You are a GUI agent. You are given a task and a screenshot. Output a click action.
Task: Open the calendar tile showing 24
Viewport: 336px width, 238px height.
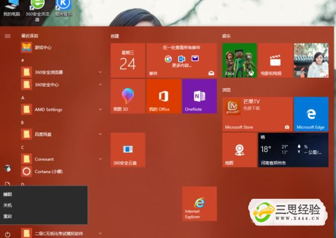pyautogui.click(x=128, y=60)
